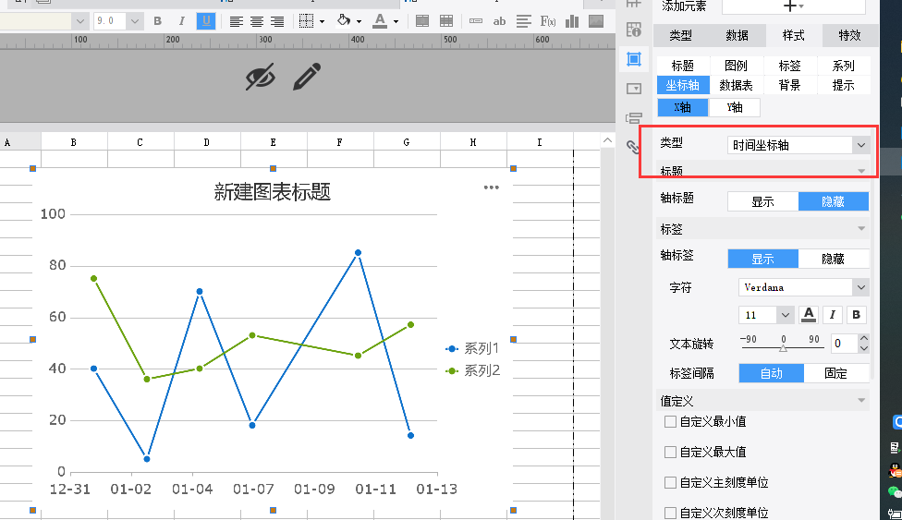
Task: Open the 系列 style sub-tab
Action: pyautogui.click(x=844, y=66)
